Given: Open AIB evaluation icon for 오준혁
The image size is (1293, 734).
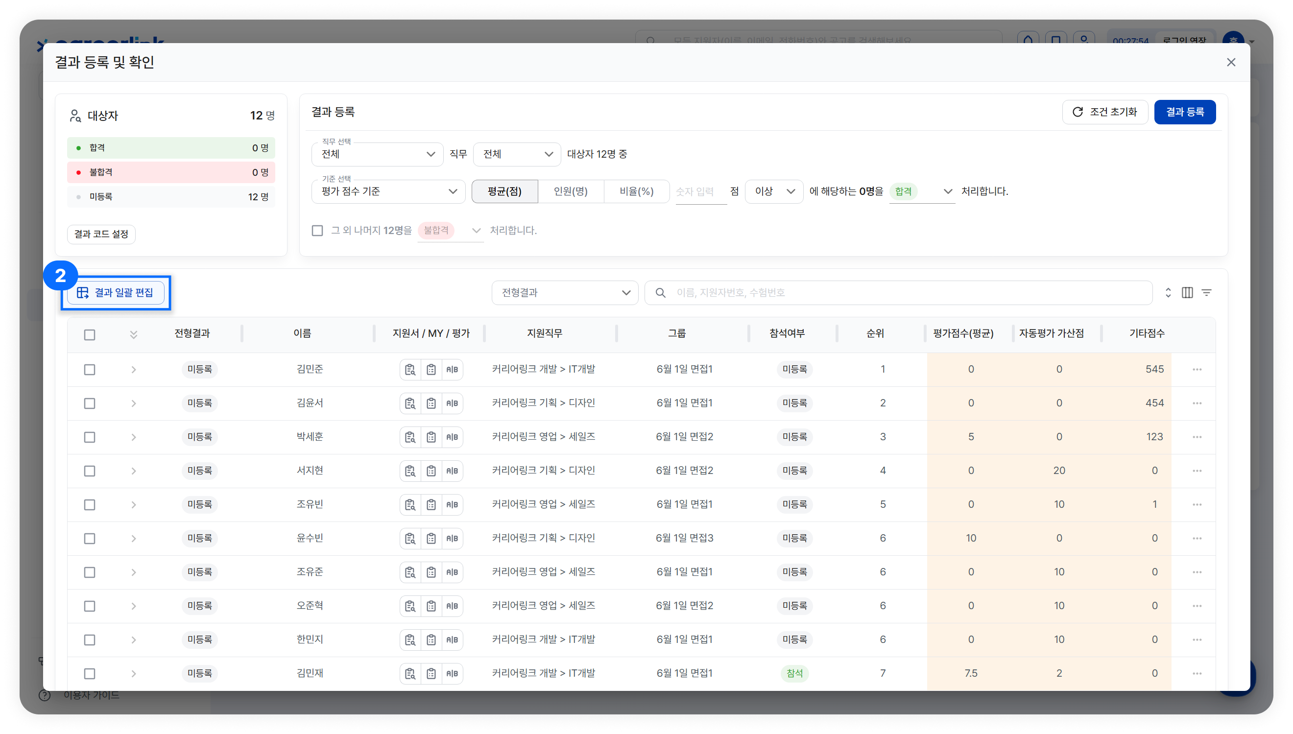Looking at the screenshot, I should pyautogui.click(x=452, y=606).
